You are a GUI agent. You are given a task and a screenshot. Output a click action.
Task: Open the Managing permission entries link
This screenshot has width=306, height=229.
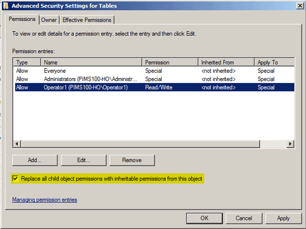tap(45, 200)
